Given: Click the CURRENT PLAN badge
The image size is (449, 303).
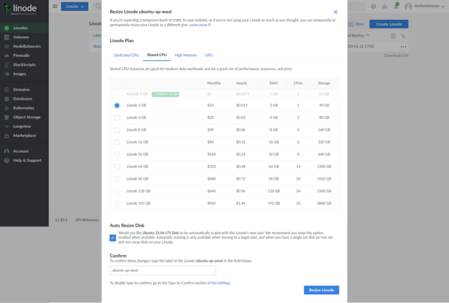Looking at the screenshot, I should tap(165, 94).
